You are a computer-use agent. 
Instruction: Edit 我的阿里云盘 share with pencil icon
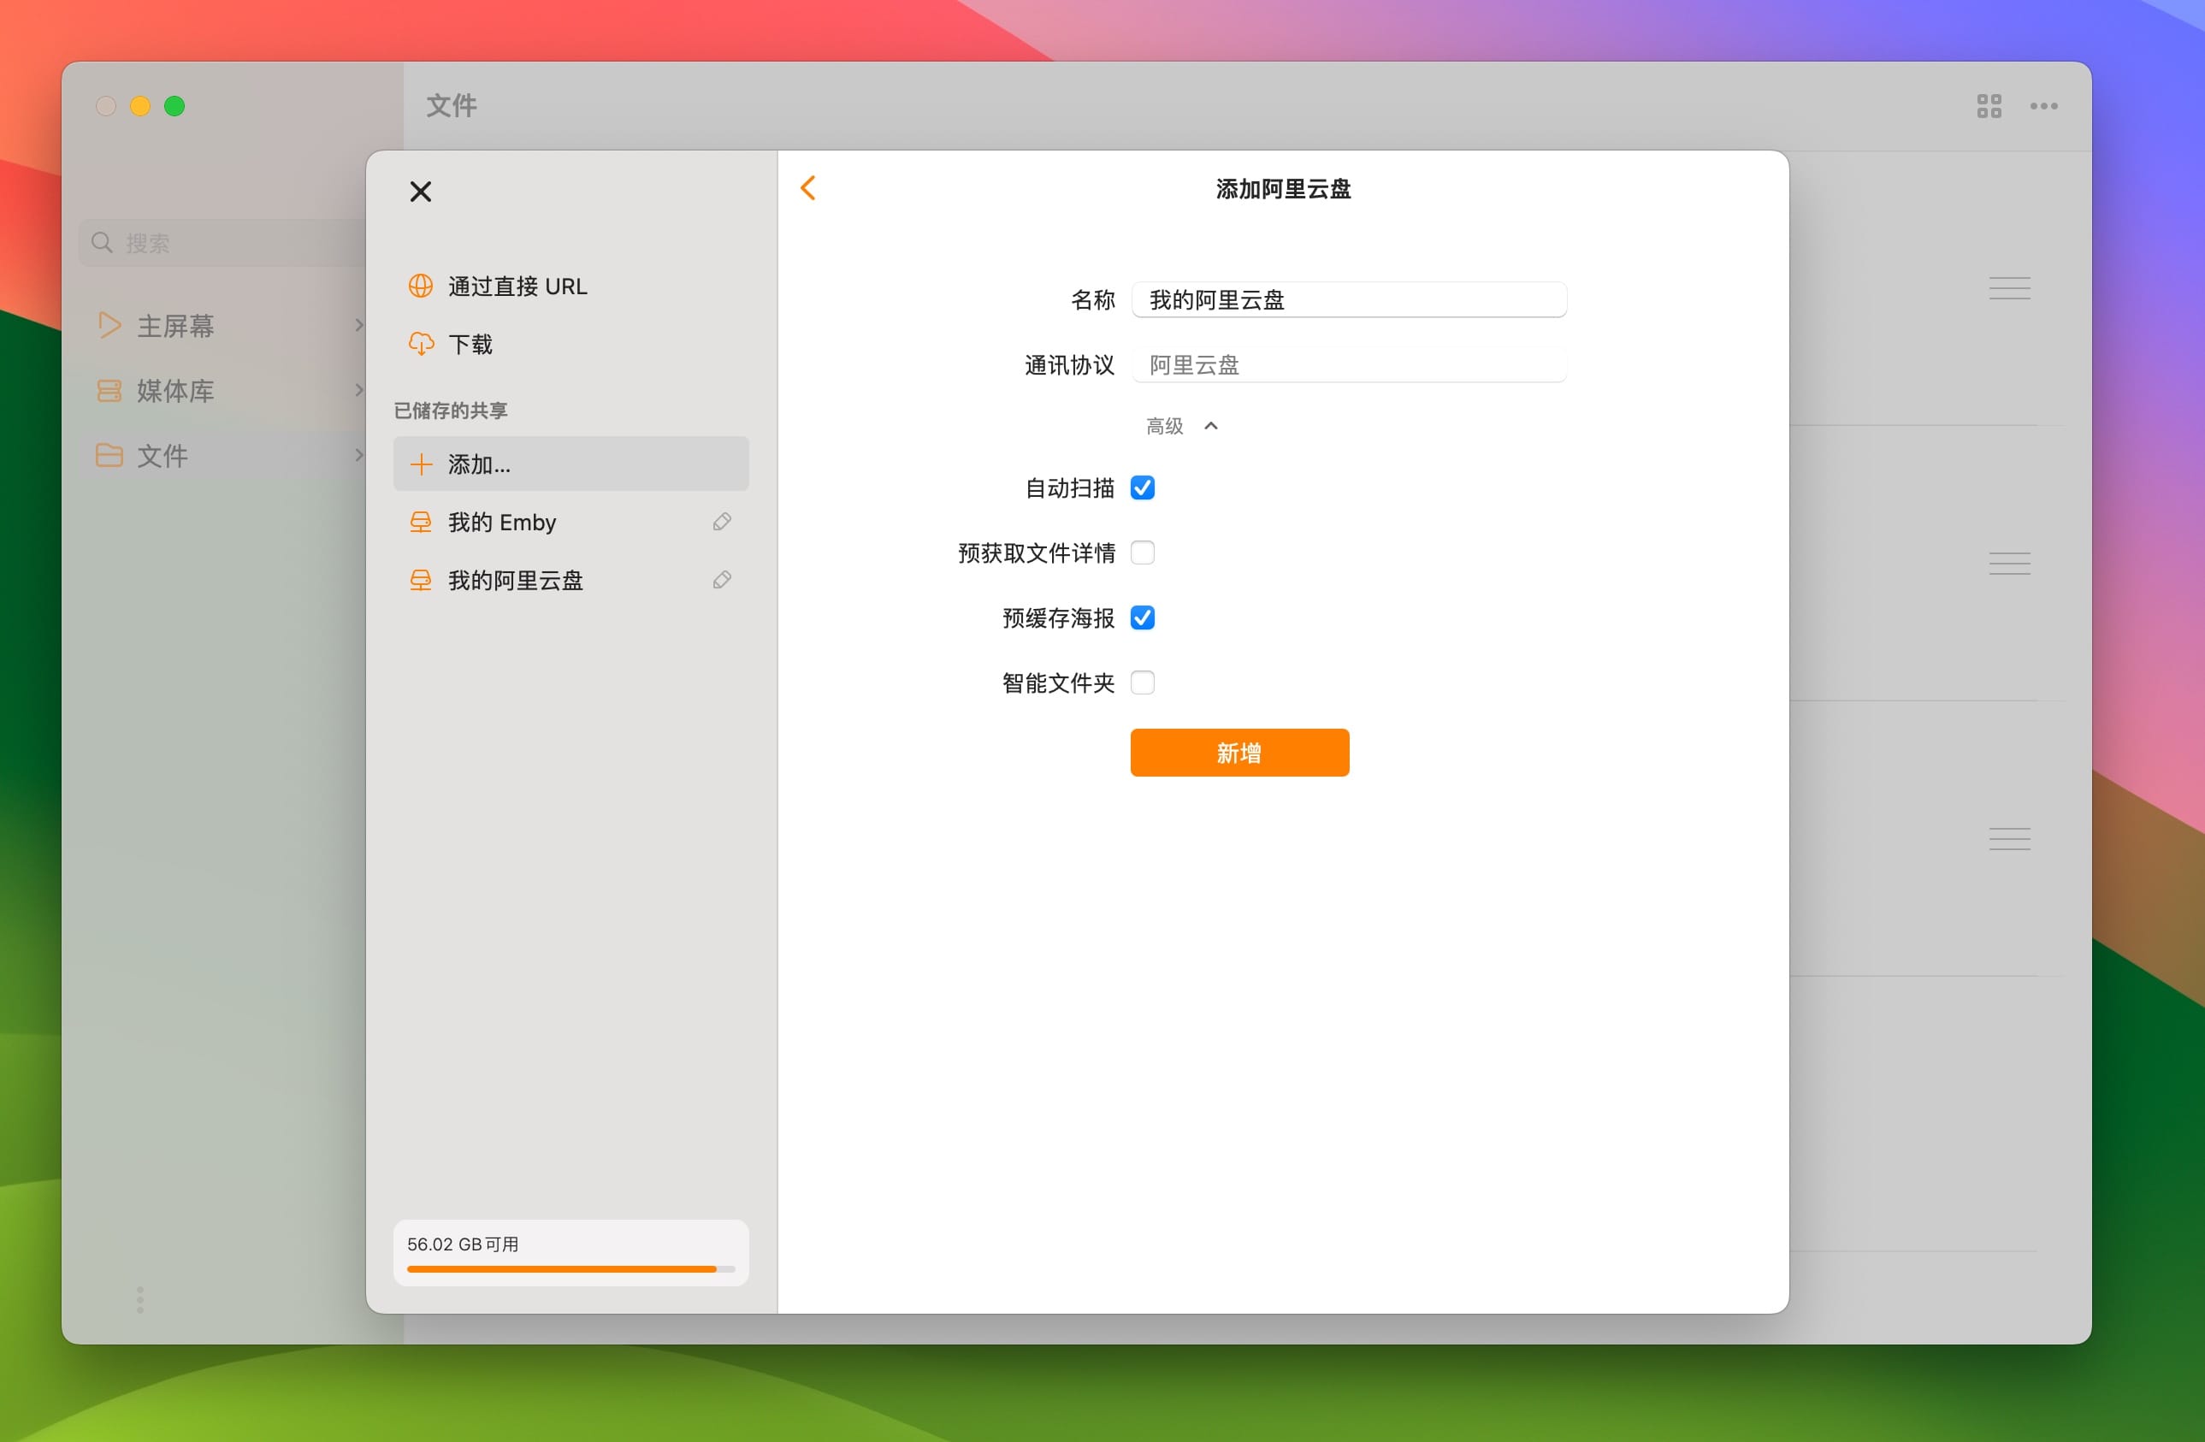[723, 581]
